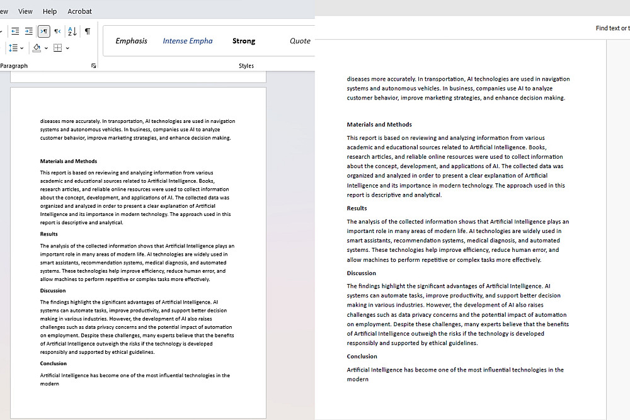The width and height of the screenshot is (630, 420).
Task: Open the Acrobat ribbon tab
Action: (79, 11)
